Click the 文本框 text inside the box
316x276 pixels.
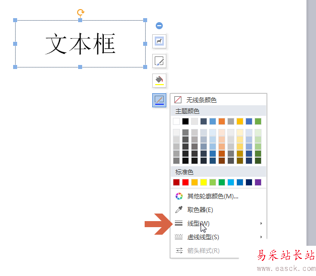[80, 44]
